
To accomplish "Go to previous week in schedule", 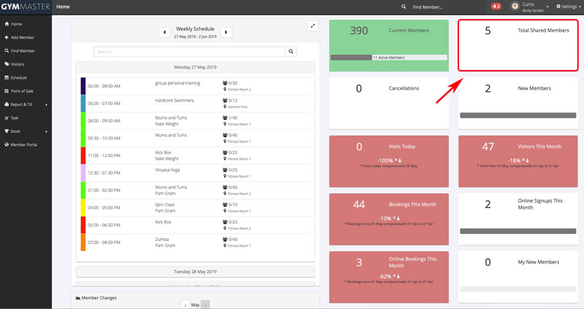I will point(164,32).
